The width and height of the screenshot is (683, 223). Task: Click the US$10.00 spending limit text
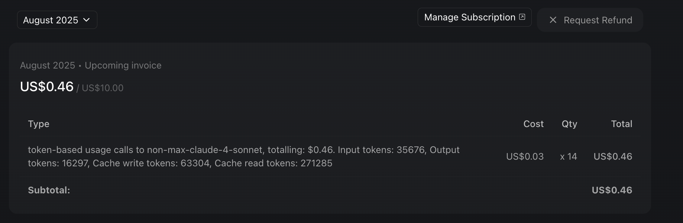pyautogui.click(x=103, y=88)
